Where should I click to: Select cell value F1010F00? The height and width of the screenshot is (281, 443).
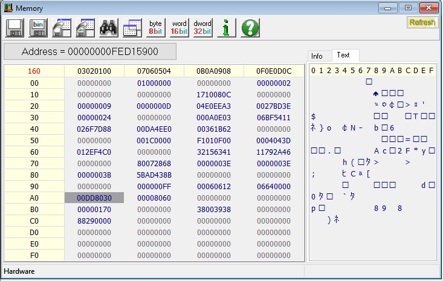pos(214,140)
